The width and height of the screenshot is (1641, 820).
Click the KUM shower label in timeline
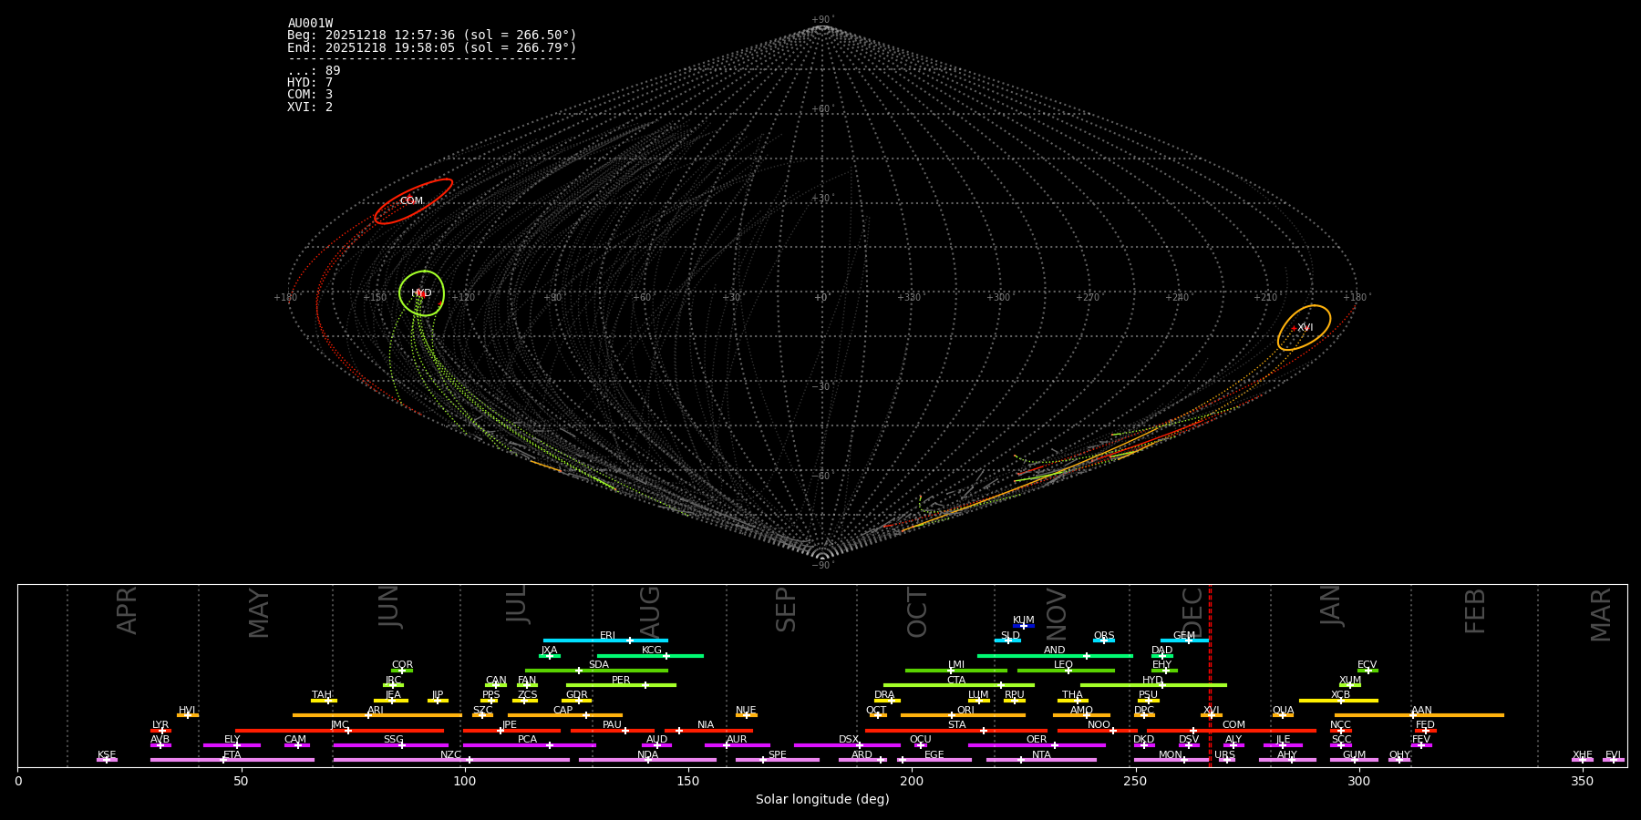[1024, 620]
